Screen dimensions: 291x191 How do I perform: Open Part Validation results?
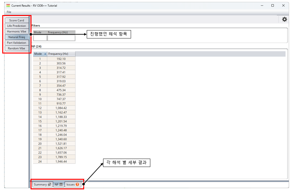click(x=17, y=43)
